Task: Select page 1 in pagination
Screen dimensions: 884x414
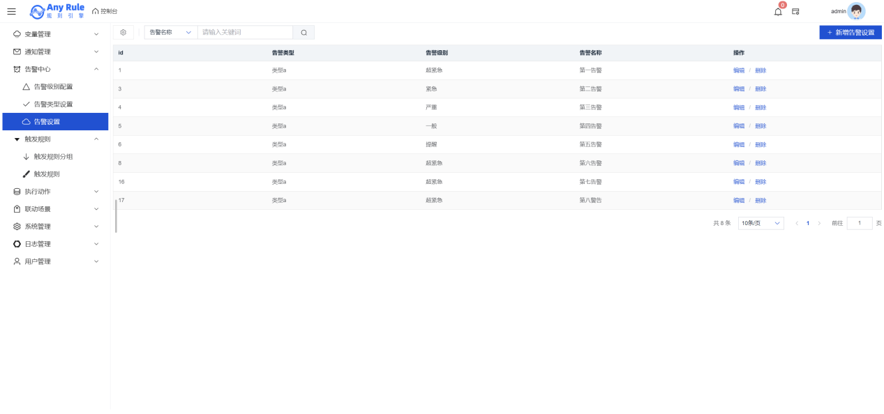Action: point(808,223)
